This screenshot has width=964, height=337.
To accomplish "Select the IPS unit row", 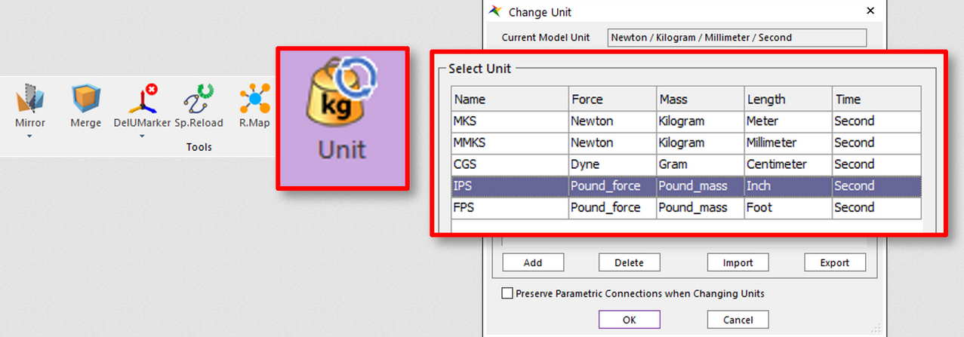I will [686, 186].
